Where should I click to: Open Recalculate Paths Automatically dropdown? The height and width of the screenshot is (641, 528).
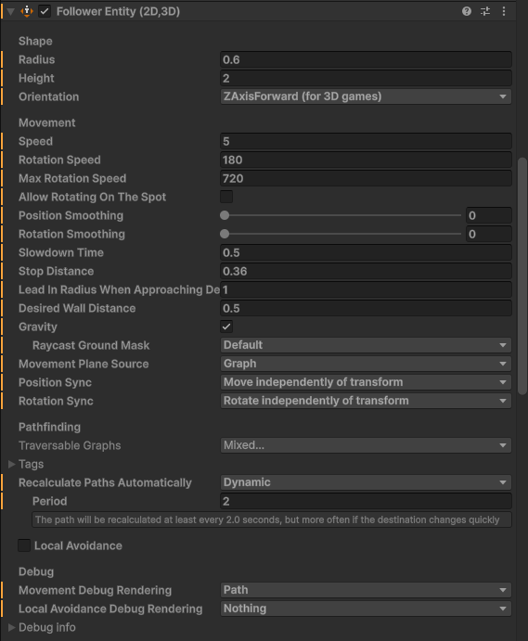366,482
